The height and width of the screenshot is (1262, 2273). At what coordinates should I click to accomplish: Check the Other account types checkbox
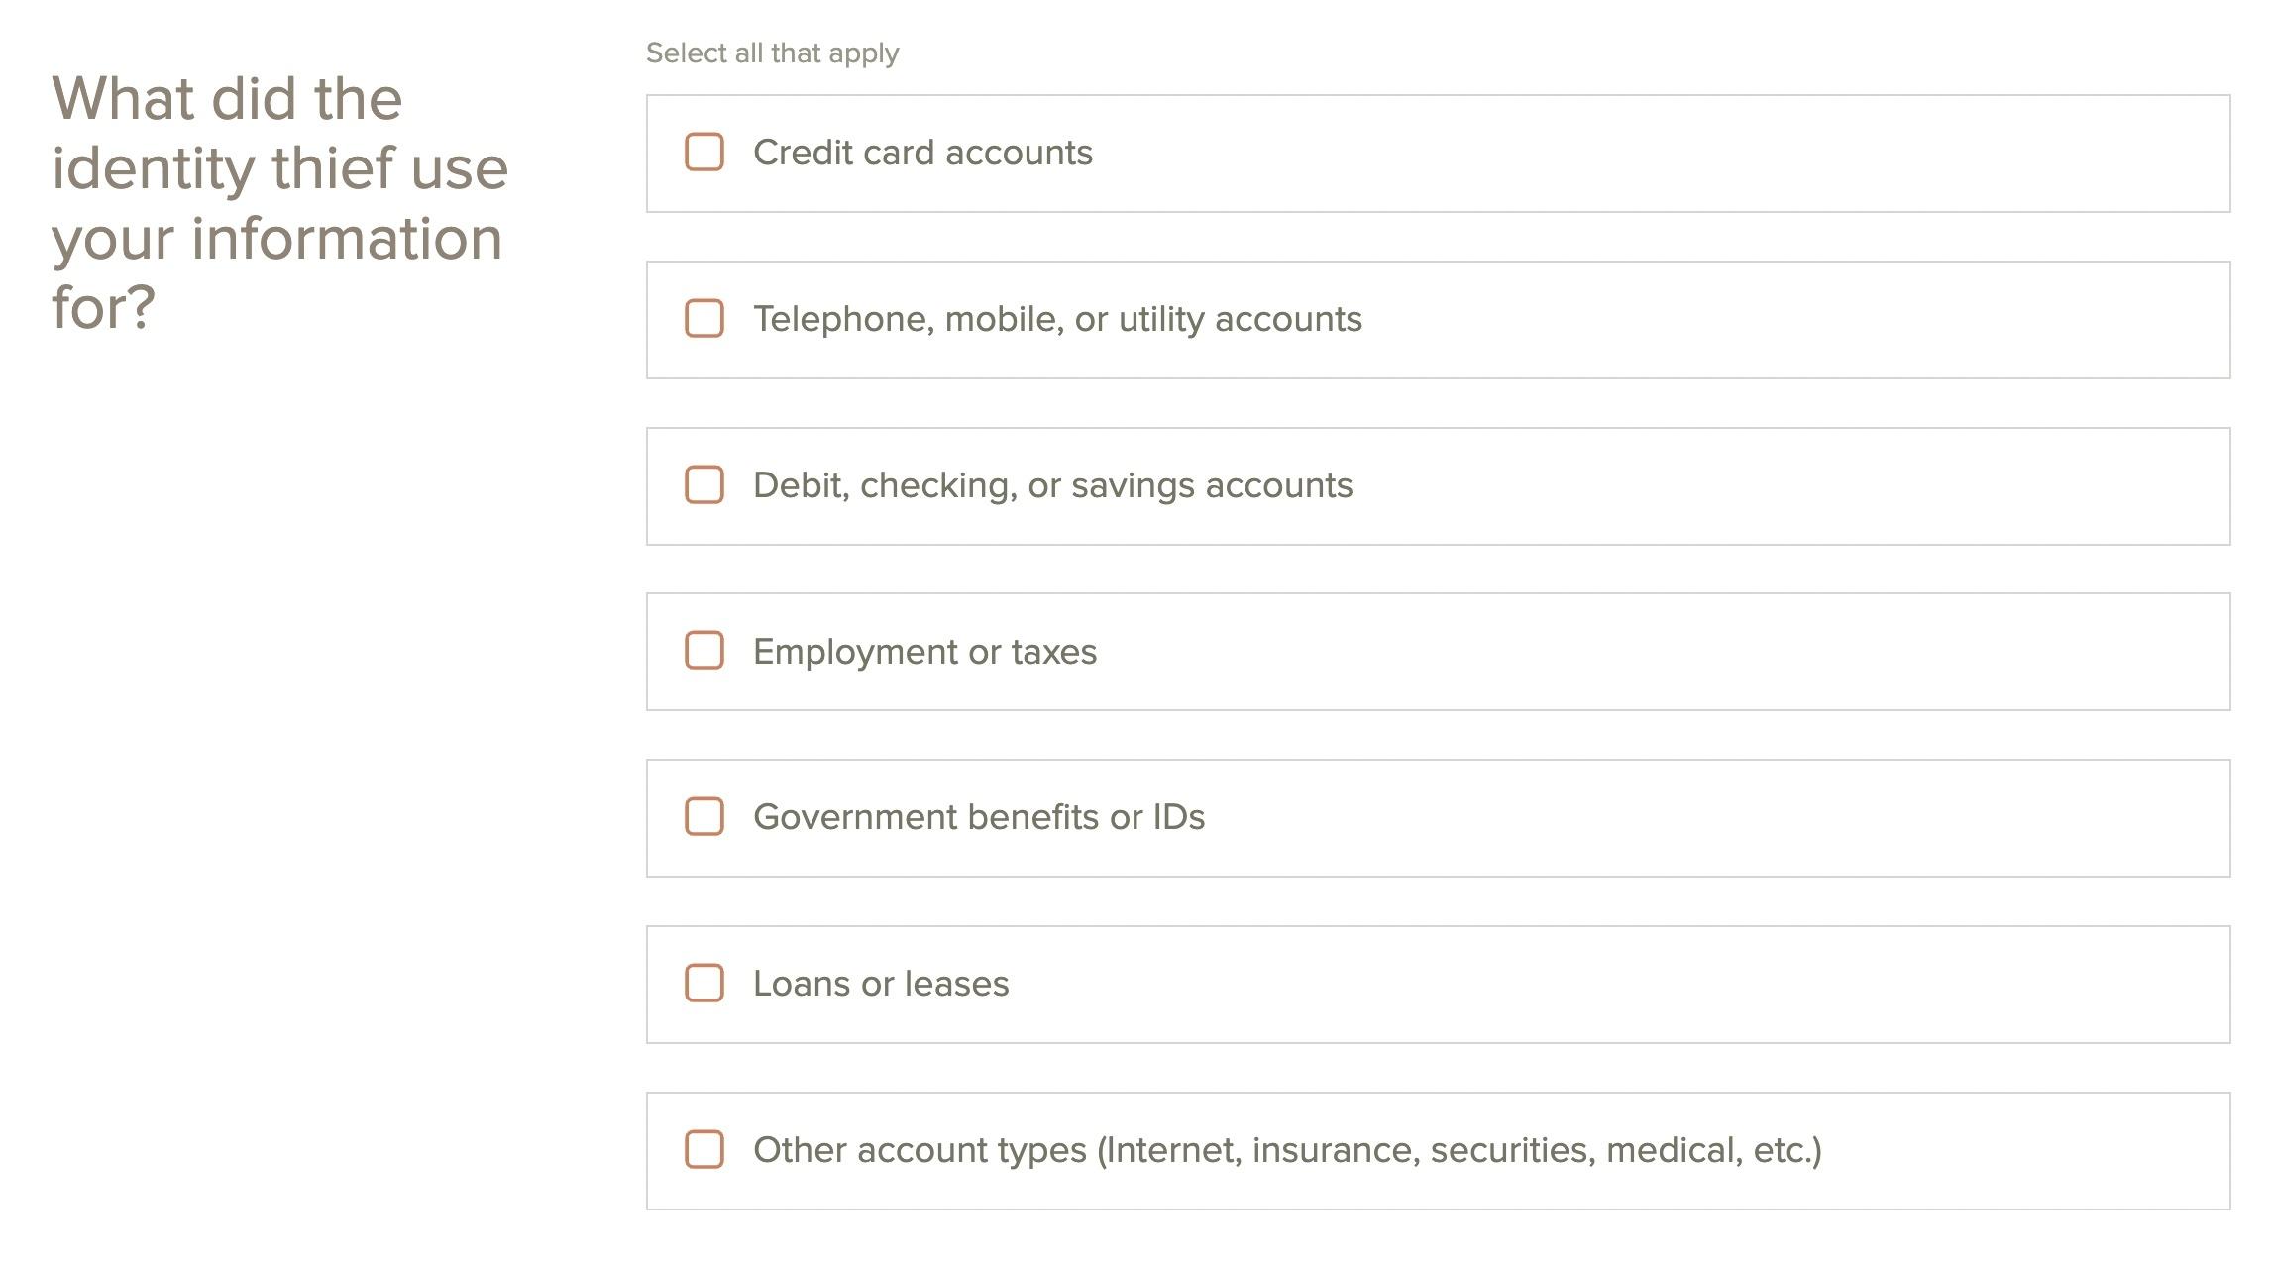click(x=704, y=1150)
